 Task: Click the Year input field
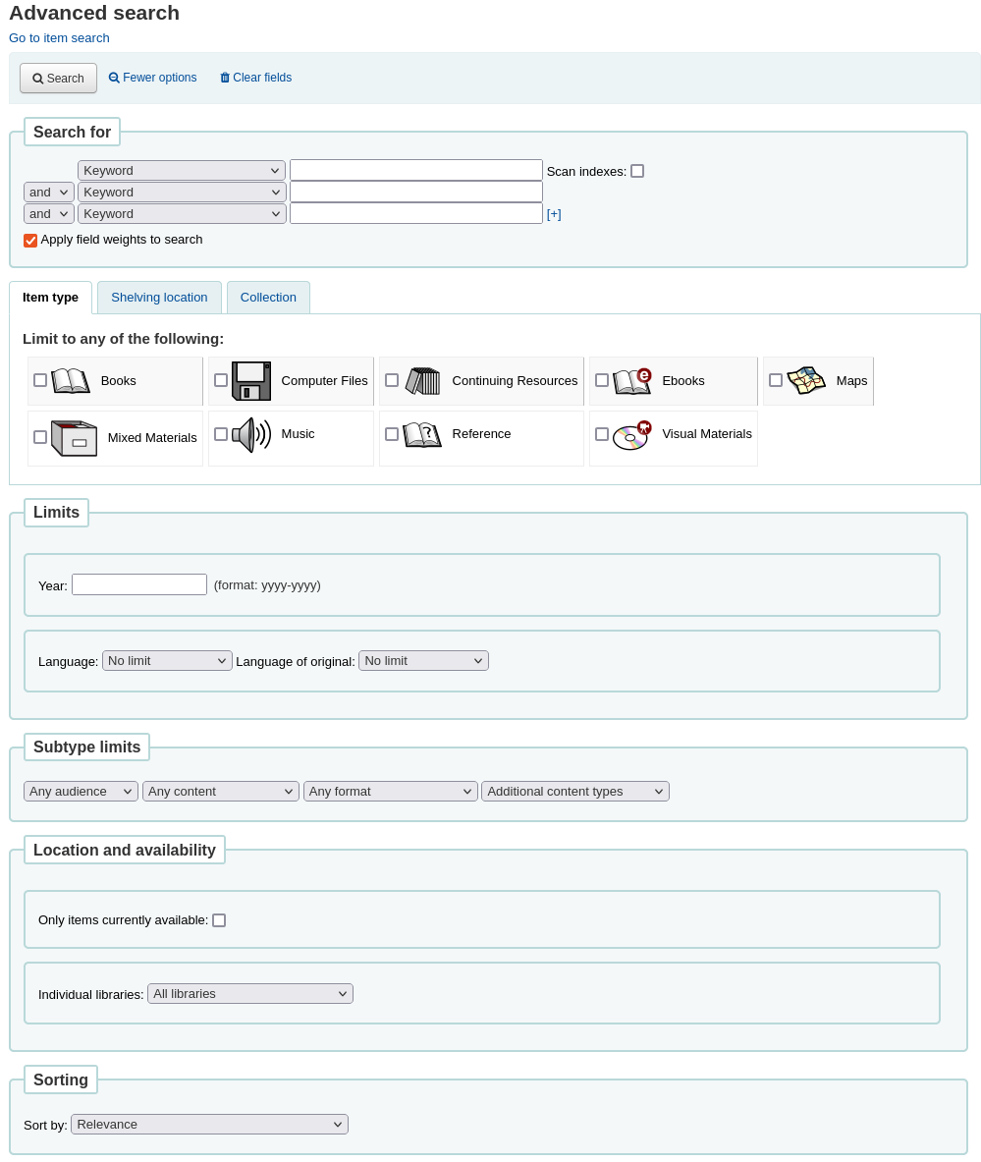coord(138,583)
